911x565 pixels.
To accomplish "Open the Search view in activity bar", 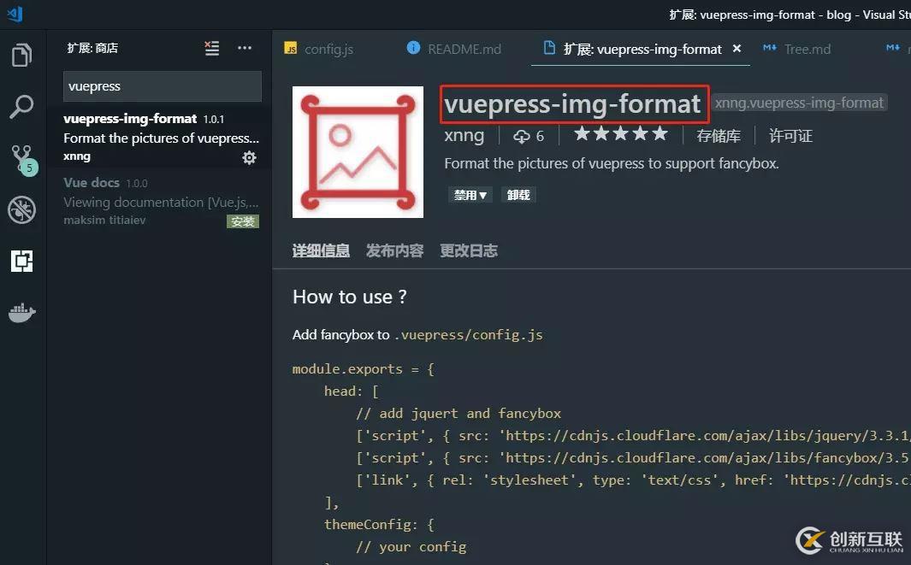I will (21, 107).
